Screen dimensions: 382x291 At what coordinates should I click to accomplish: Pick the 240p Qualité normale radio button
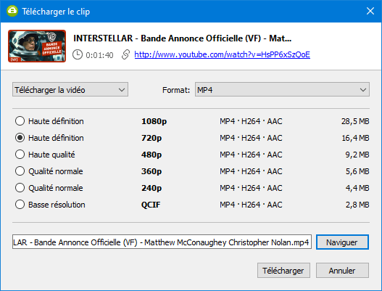coord(20,188)
